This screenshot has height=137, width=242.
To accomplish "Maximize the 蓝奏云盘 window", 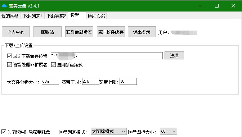I will 217,6.
